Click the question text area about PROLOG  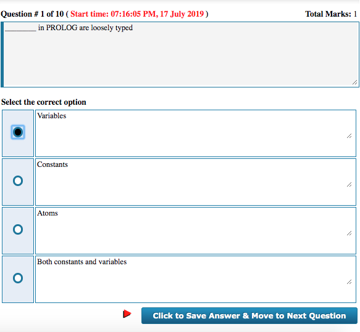[x=180, y=54]
